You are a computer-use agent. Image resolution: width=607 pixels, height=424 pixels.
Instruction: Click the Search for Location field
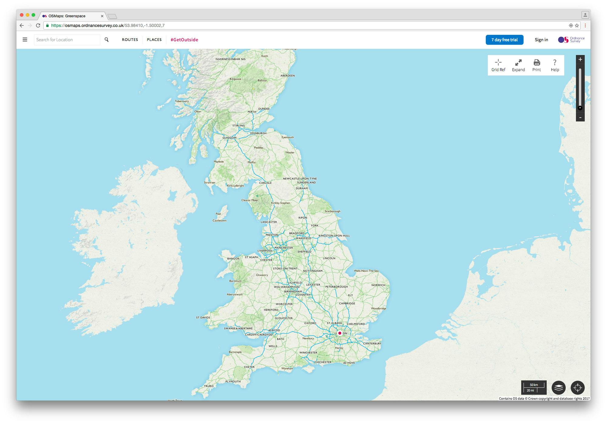tap(67, 39)
